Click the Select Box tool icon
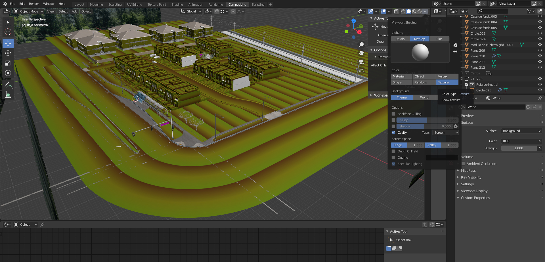Image resolution: width=545 pixels, height=262 pixels. coord(391,240)
